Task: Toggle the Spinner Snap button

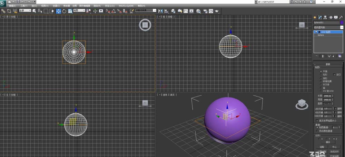Action: click(125, 11)
